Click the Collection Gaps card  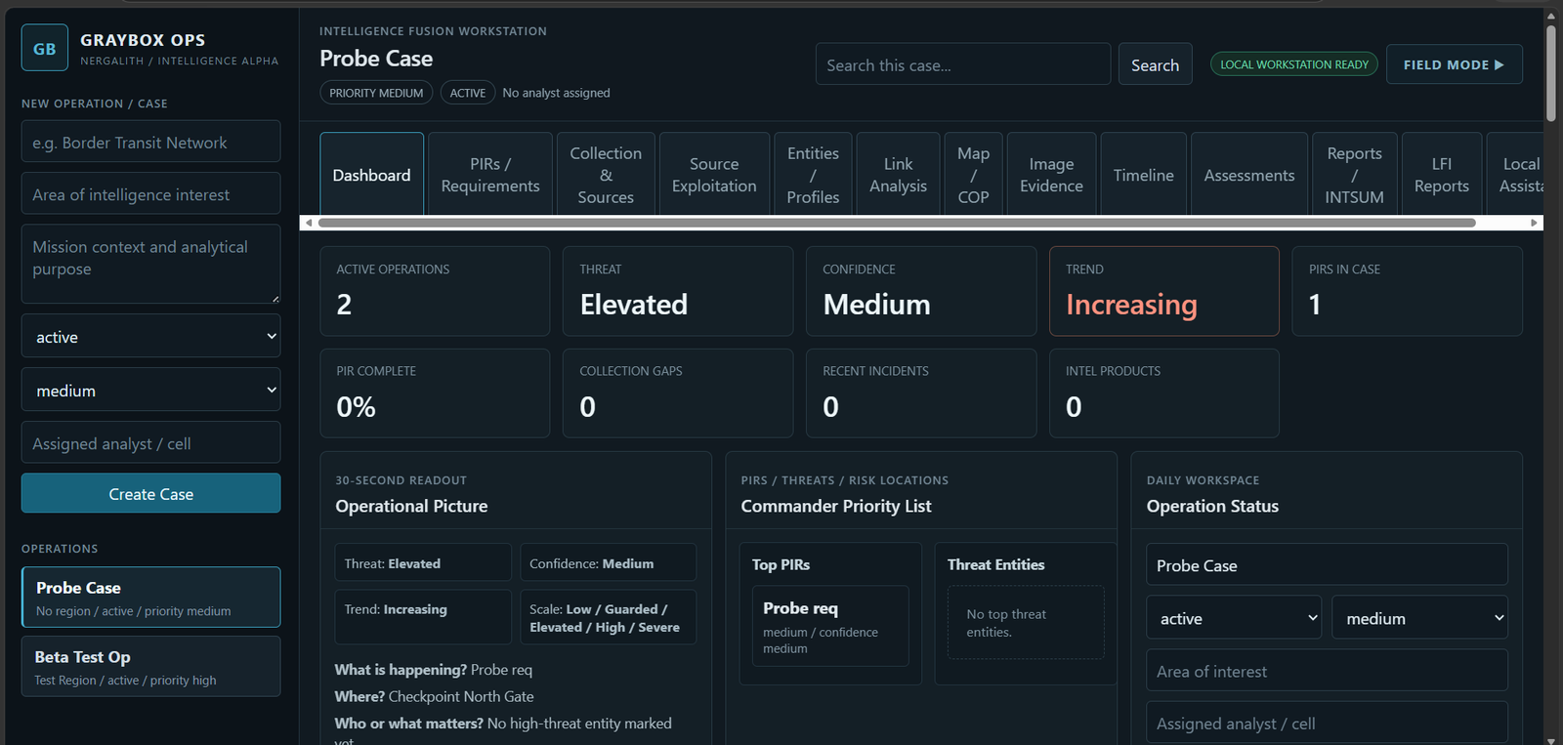tap(678, 393)
